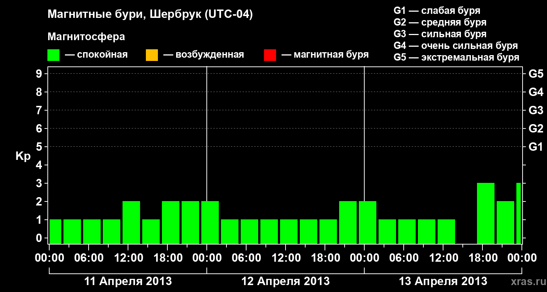Screen dimensions: 547x292
Task: Click the Kp 2 bar above 12:00 on 11 April
Action: pos(131,222)
